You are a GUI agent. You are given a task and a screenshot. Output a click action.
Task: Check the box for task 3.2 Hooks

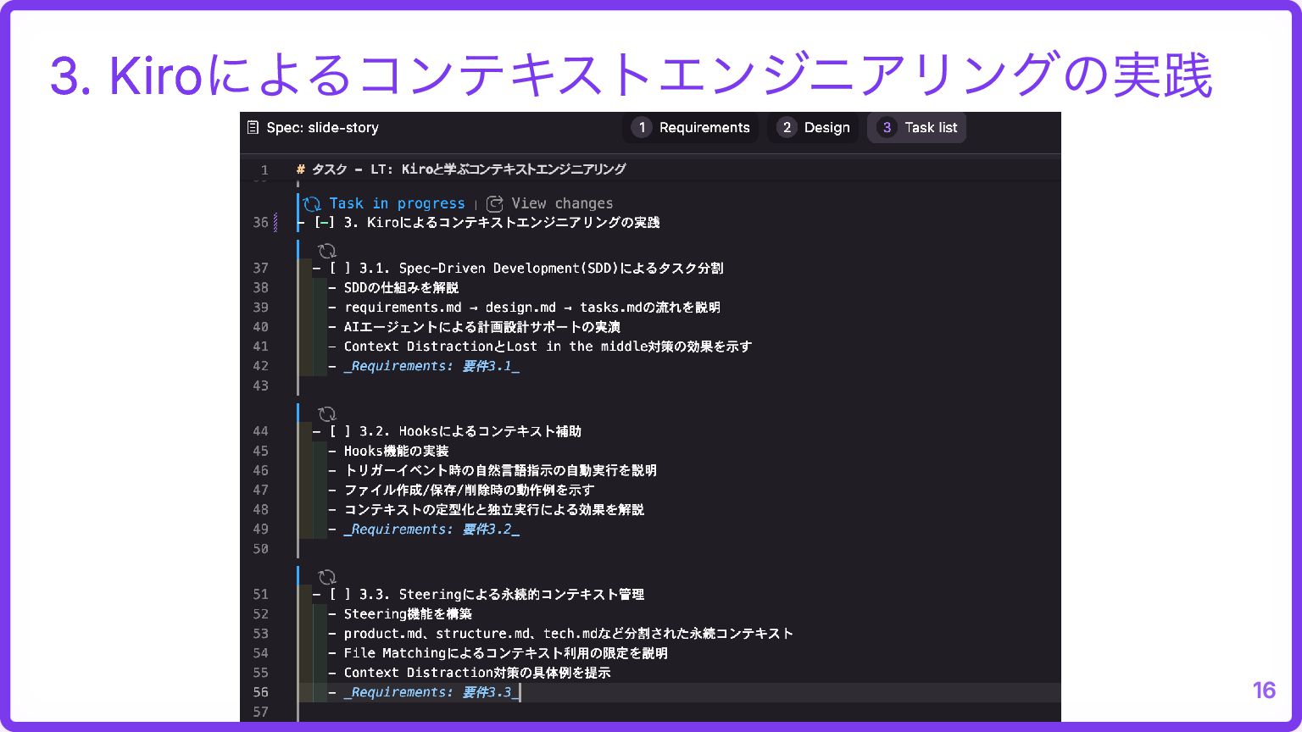(x=340, y=431)
